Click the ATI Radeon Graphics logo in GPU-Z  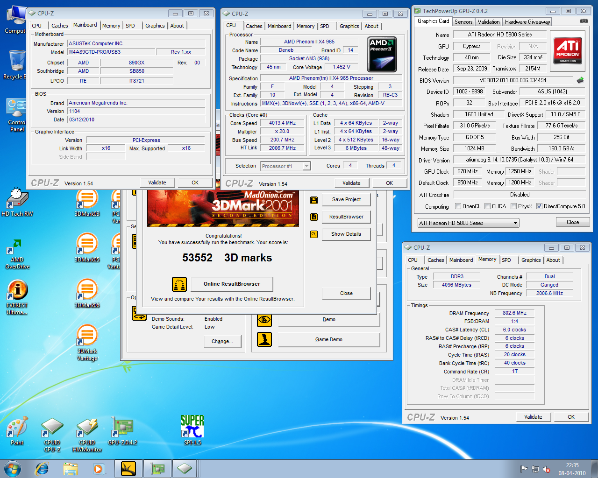click(x=568, y=51)
